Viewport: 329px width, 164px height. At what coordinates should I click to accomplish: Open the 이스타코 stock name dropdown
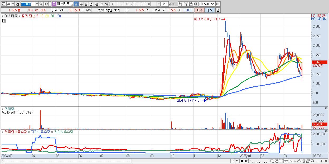click(x=71, y=5)
